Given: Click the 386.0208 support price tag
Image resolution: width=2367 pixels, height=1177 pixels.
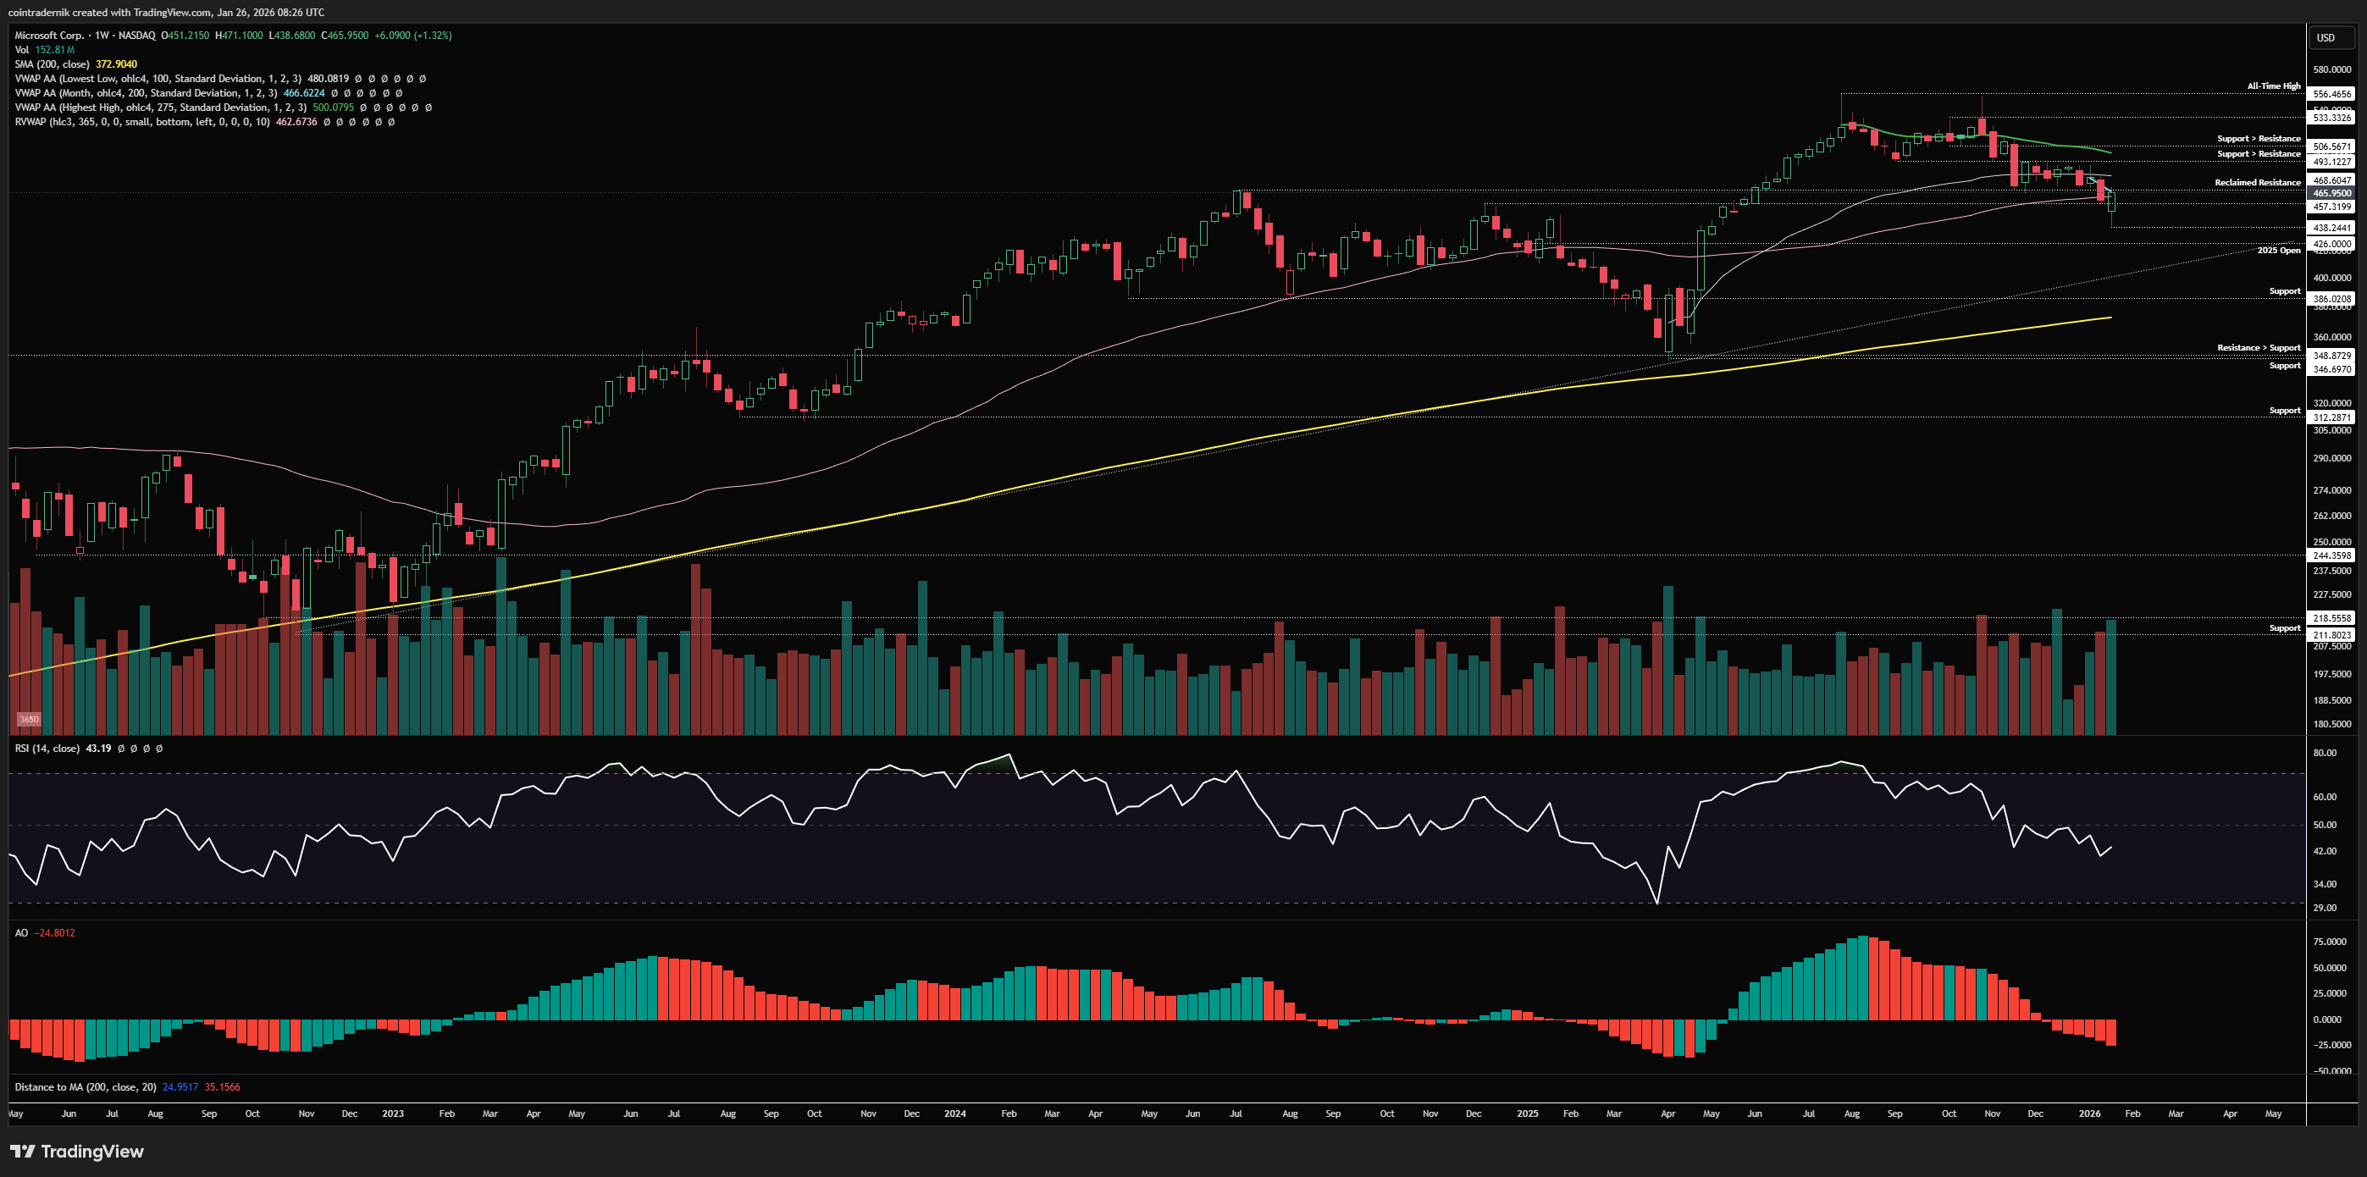Looking at the screenshot, I should pos(2331,299).
